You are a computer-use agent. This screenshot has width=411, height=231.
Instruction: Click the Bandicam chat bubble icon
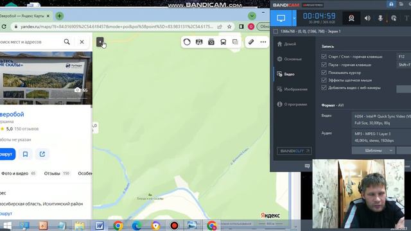(307, 166)
